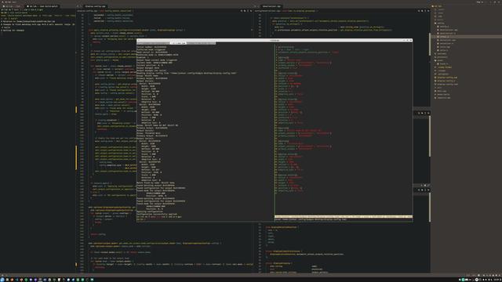This screenshot has width=502, height=282.
Task: Switch to the middle editor's display-config.cpp tab
Action: 95,6
